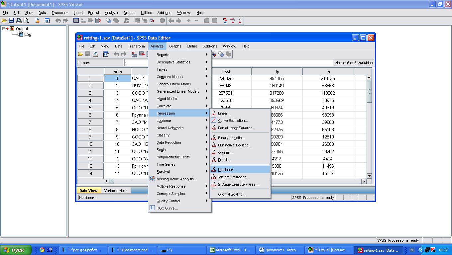Click the cell editor input field
452x255 pixels.
coord(229,63)
